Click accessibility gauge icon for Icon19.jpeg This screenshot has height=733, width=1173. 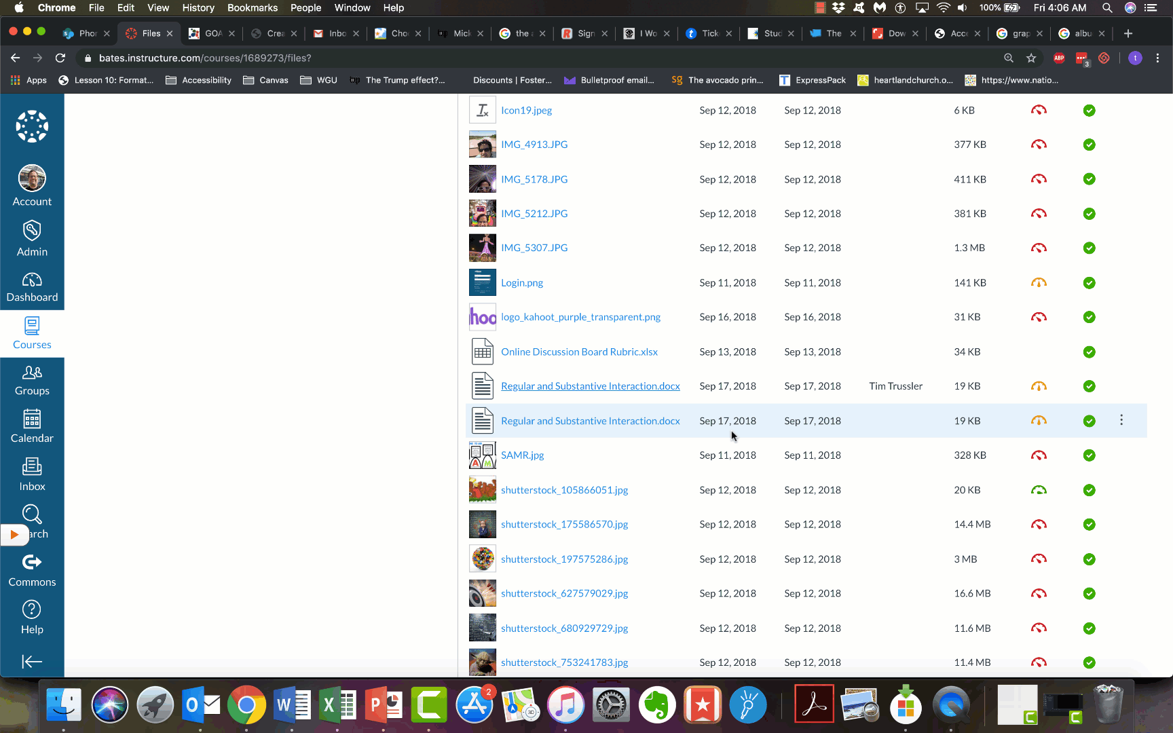pos(1039,110)
